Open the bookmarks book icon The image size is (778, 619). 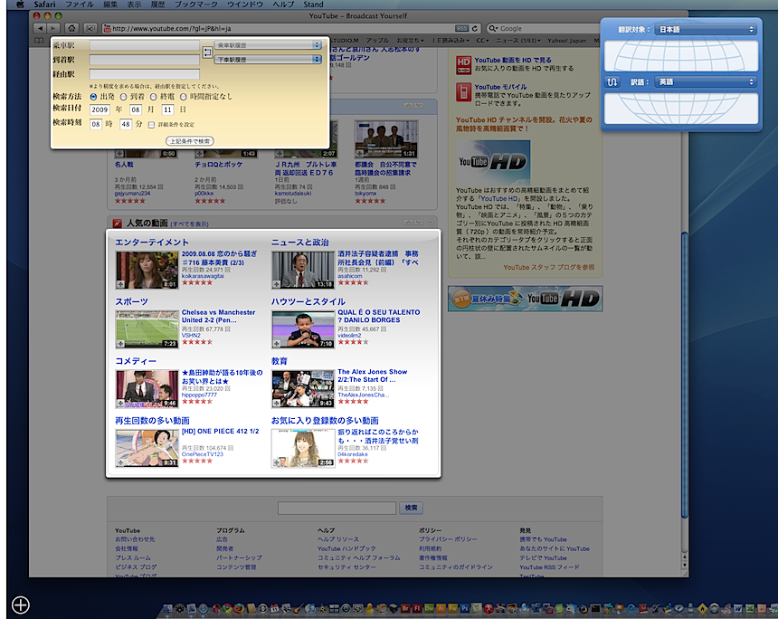[x=39, y=41]
